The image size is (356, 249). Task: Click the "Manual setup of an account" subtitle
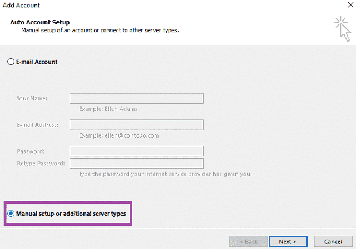pyautogui.click(x=100, y=30)
